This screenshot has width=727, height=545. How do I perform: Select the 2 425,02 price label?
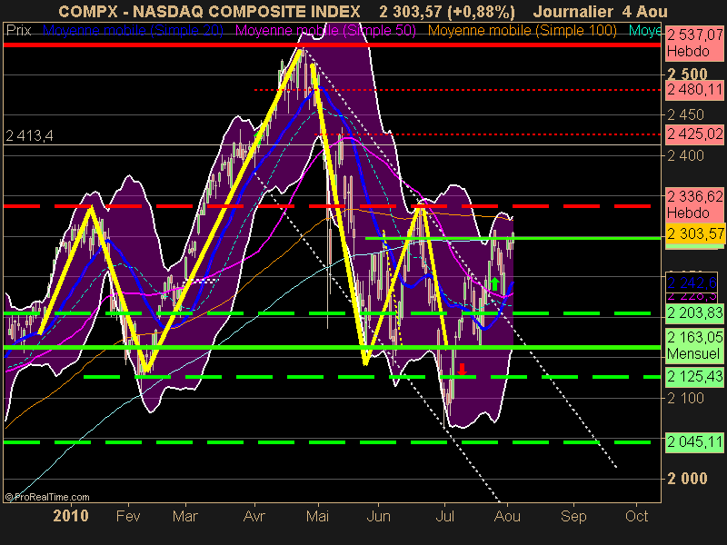[694, 134]
